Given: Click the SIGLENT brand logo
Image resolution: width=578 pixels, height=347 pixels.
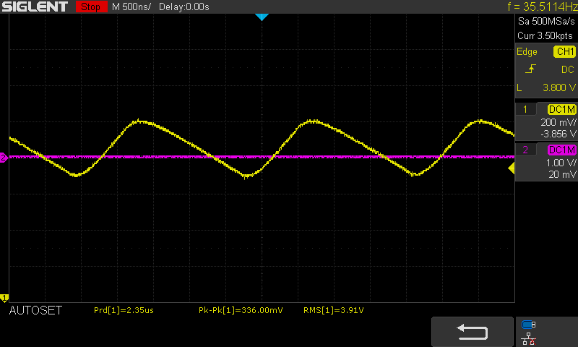Looking at the screenshot, I should click(x=35, y=7).
